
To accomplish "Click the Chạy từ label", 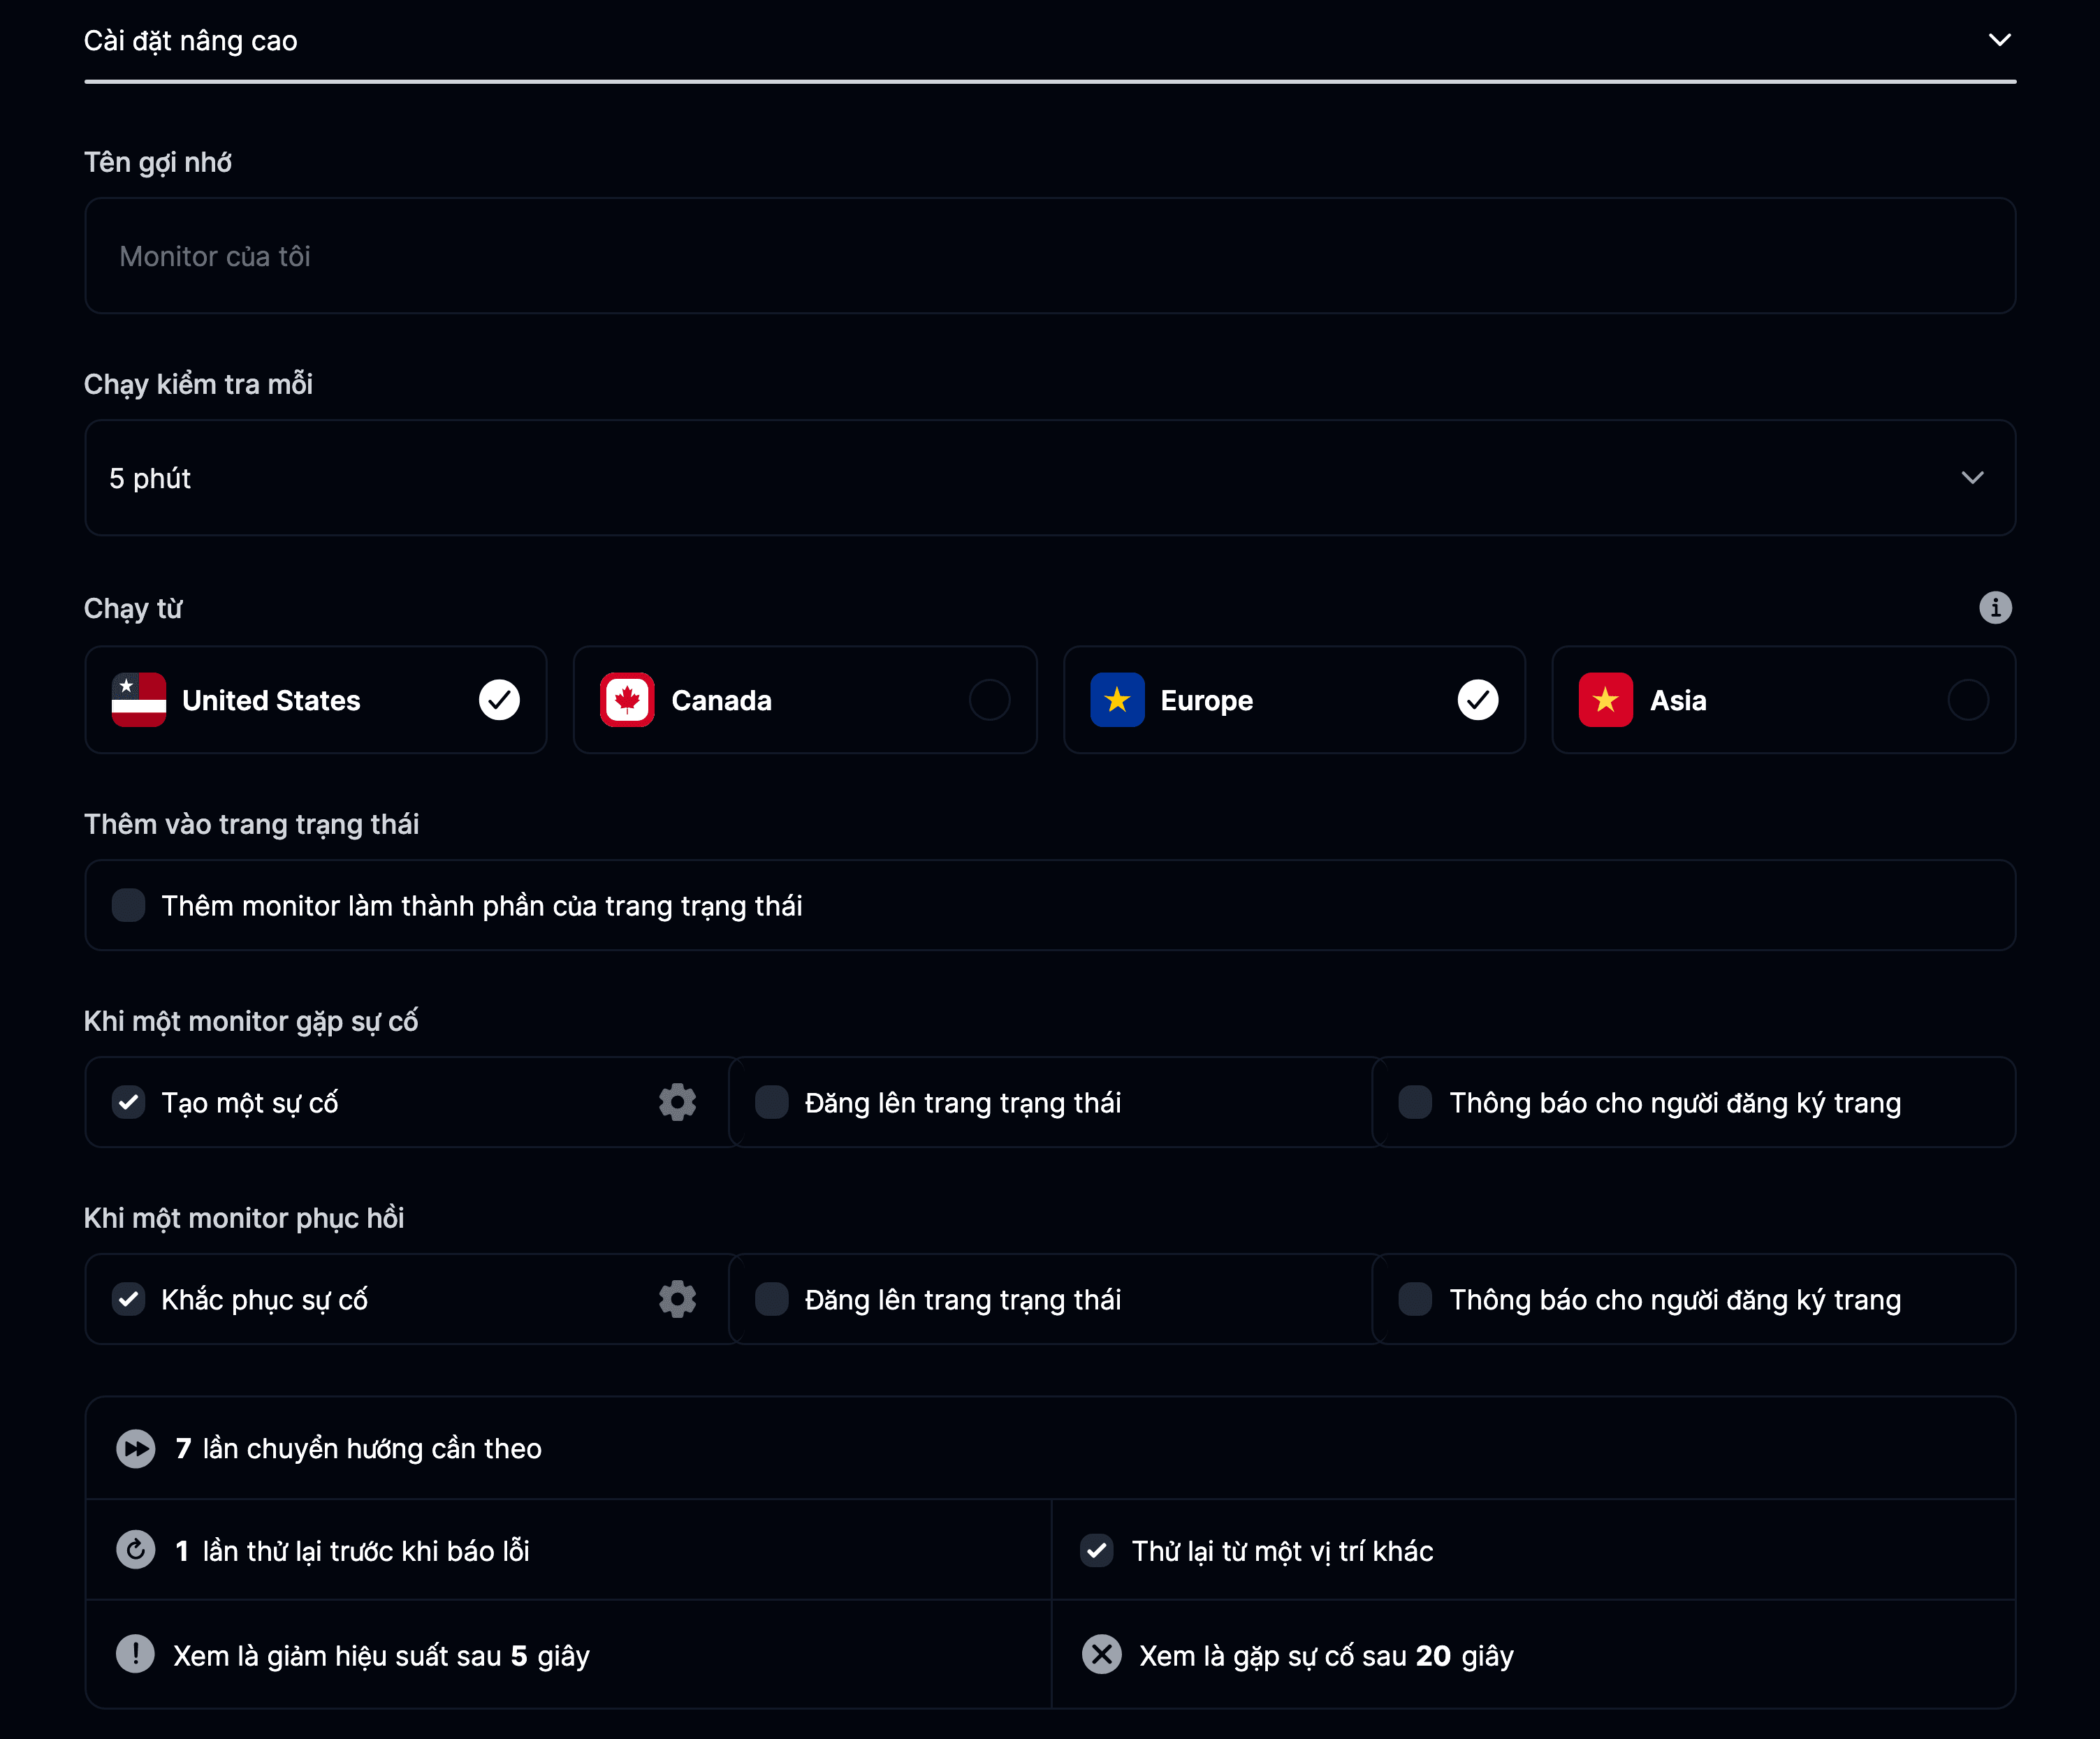I will 133,609.
